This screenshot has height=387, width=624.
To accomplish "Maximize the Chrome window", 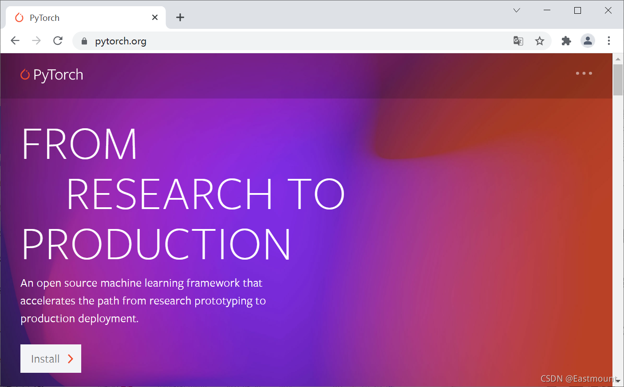I will (x=577, y=10).
